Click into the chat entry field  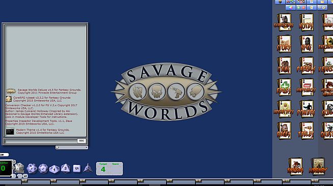tap(40, 141)
